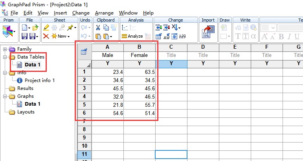
Task: Open the Save As dropdown arrow
Action: click(37, 37)
